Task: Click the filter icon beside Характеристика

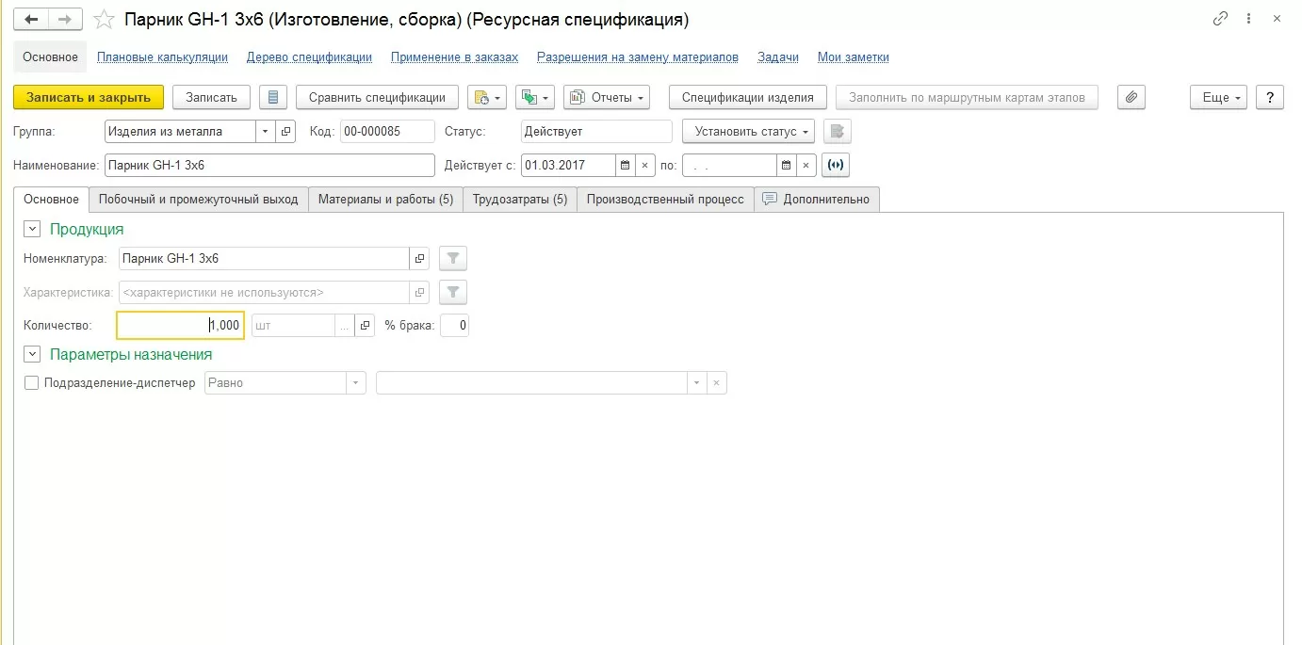Action: tap(453, 293)
